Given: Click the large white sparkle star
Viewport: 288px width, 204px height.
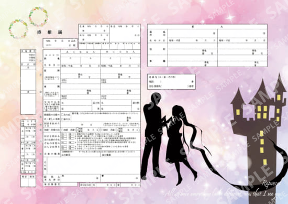Looking at the screenshot, I should 230,18.
